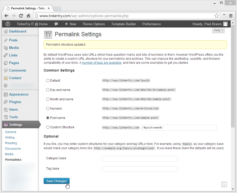The width and height of the screenshot is (237, 193).
Task: Click the browser forward arrow
Action: (x=14, y=16)
